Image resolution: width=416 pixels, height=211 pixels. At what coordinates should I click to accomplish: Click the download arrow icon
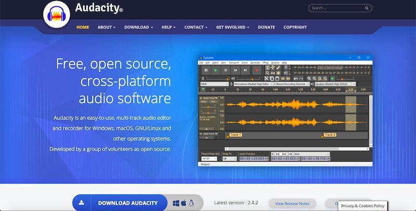tap(82, 203)
